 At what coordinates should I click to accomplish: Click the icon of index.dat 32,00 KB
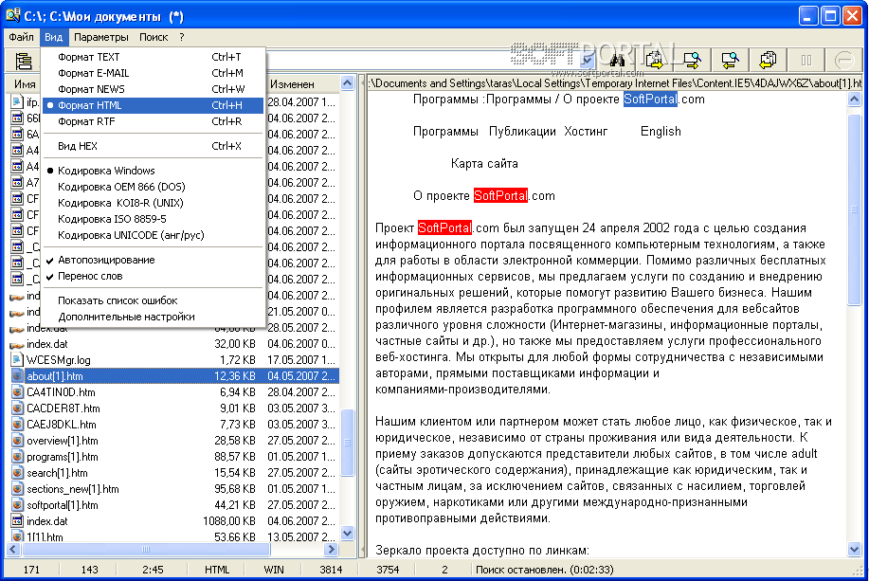[17, 344]
